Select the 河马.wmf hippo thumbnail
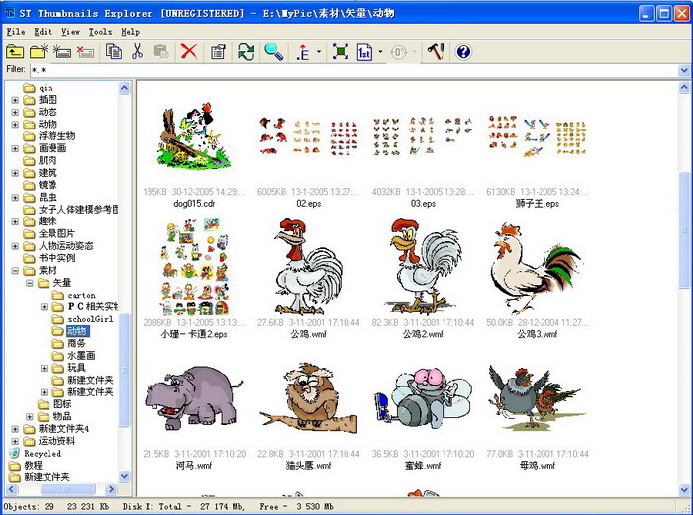Image resolution: width=693 pixels, height=515 pixels. tap(194, 398)
